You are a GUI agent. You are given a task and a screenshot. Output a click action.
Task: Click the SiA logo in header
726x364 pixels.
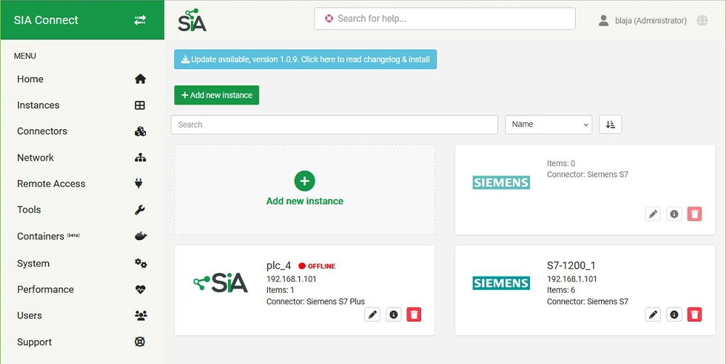coord(192,20)
